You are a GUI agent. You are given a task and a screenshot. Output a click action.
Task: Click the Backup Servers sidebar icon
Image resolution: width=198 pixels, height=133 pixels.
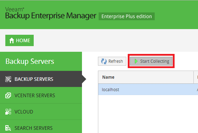tap(8, 79)
